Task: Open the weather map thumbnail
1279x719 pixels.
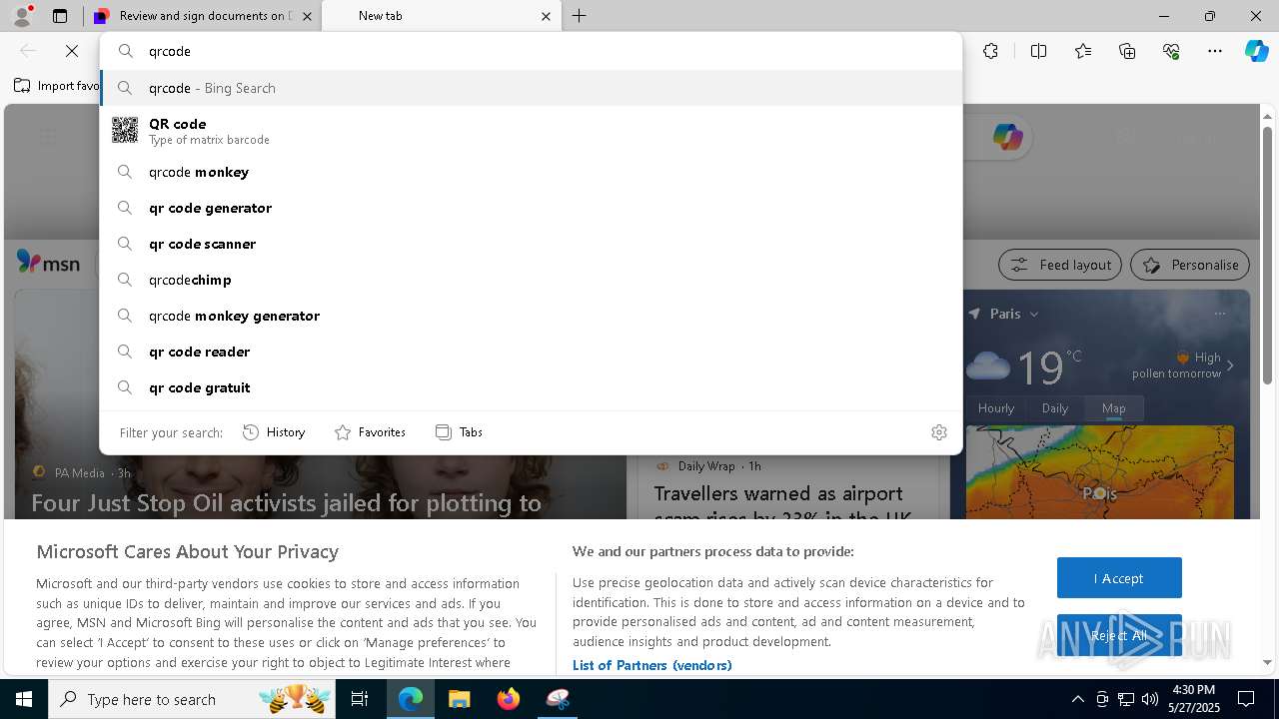Action: (1099, 472)
